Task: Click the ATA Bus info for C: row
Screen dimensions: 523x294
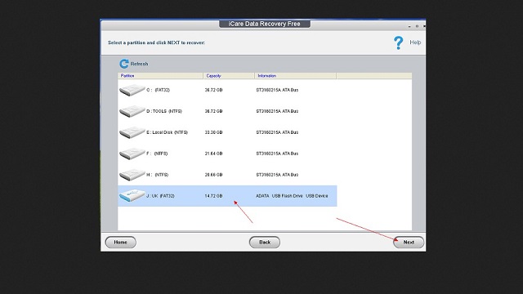Action: tap(277, 90)
